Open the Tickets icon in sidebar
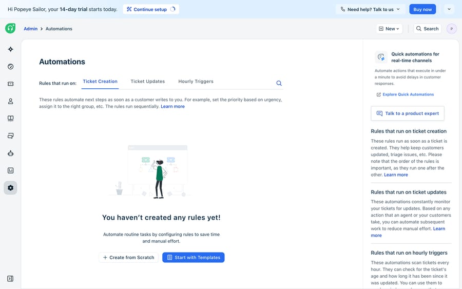 [11, 84]
